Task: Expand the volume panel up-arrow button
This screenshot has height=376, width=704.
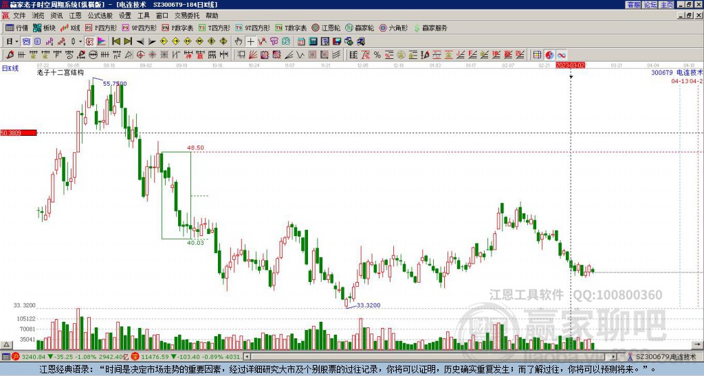Action: 5,345
